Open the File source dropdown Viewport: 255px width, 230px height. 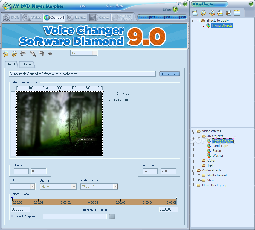pos(95,53)
